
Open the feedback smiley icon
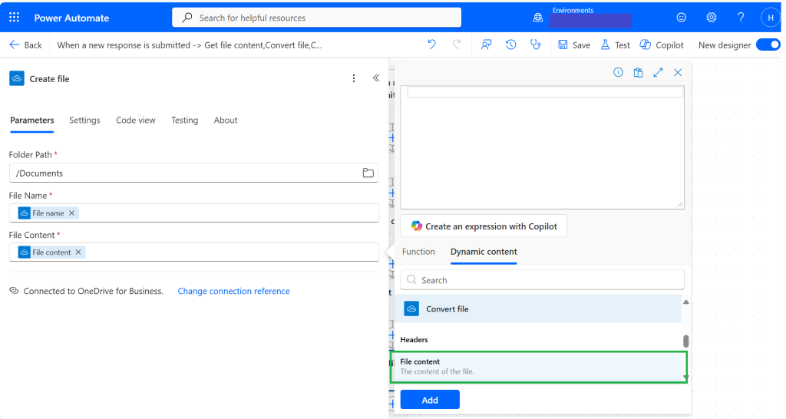(x=682, y=18)
